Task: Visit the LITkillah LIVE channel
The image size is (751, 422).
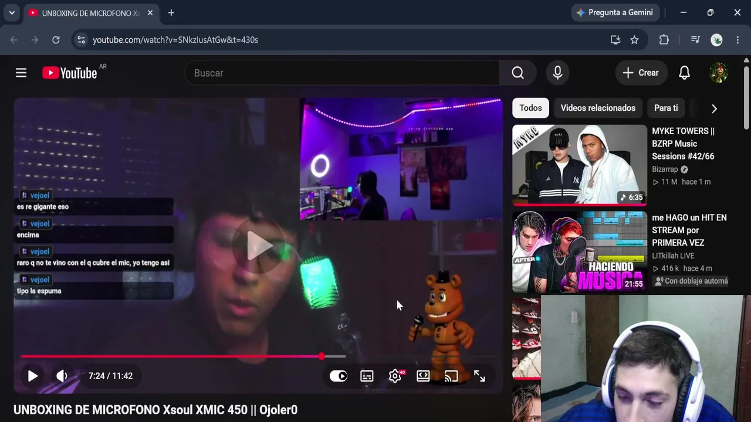Action: (673, 256)
